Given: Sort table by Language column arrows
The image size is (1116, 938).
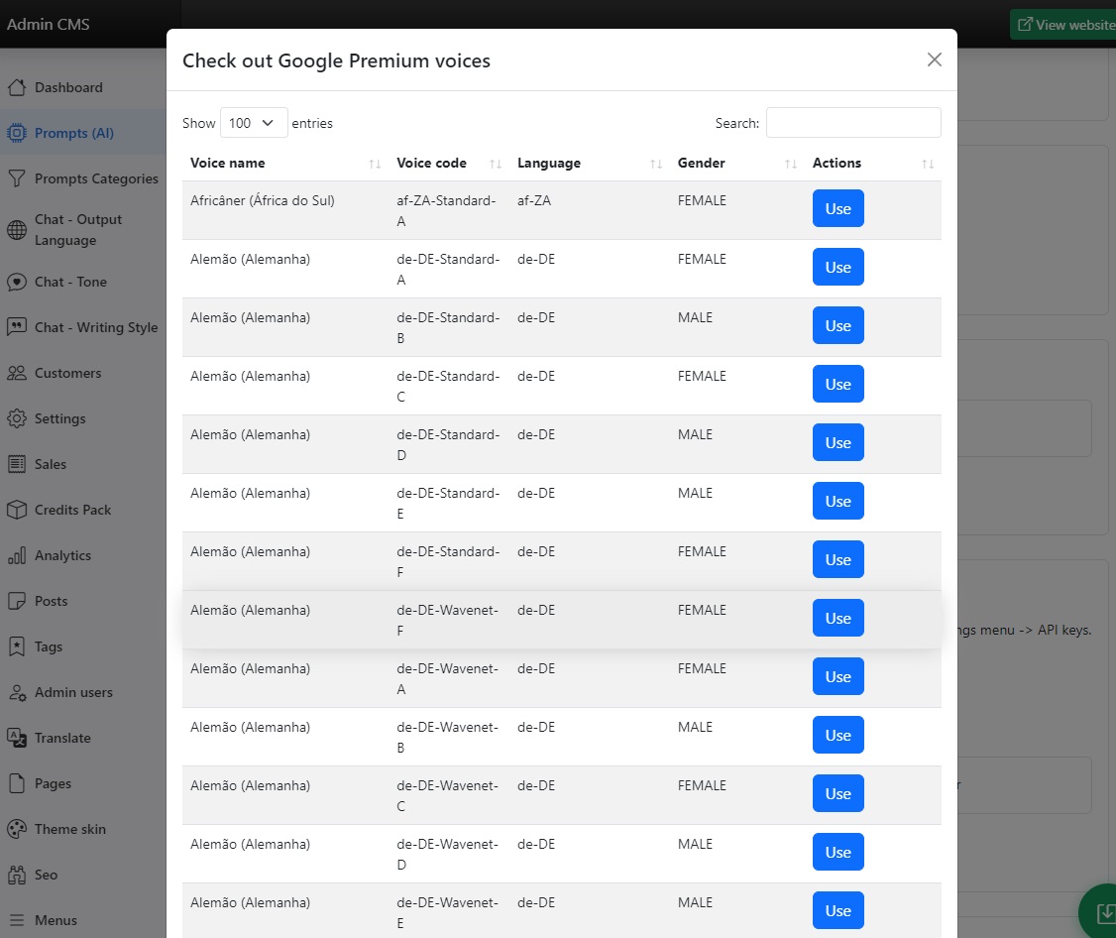Looking at the screenshot, I should (655, 164).
